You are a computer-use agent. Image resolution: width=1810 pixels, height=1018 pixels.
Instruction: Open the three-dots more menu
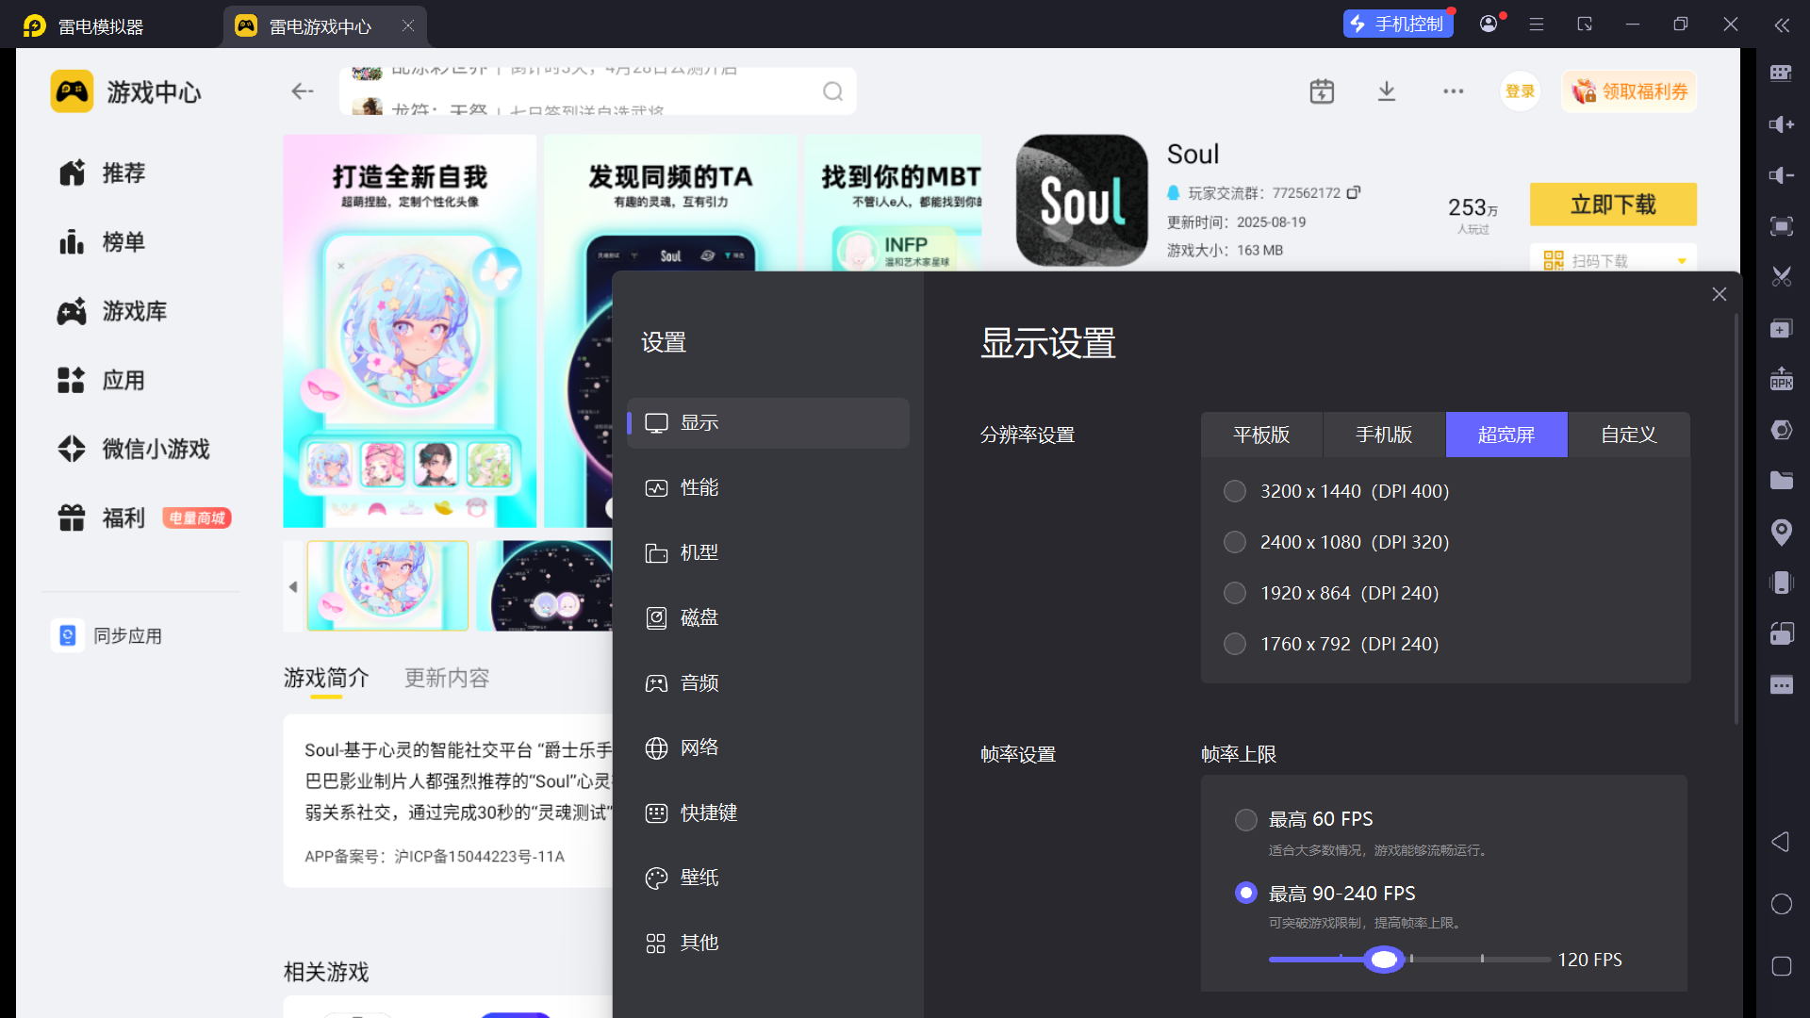1453,91
